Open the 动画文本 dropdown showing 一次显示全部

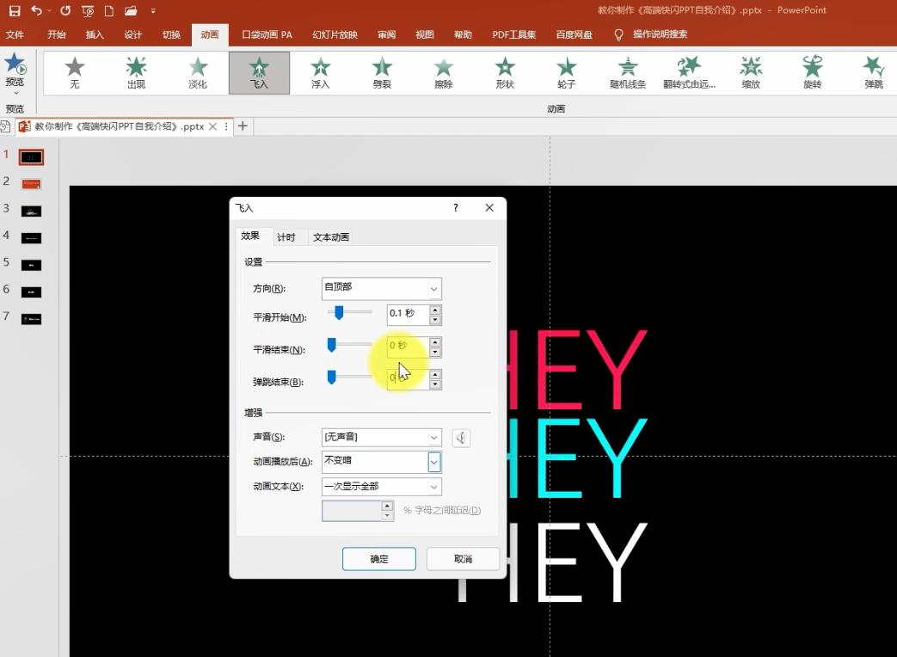coord(381,486)
